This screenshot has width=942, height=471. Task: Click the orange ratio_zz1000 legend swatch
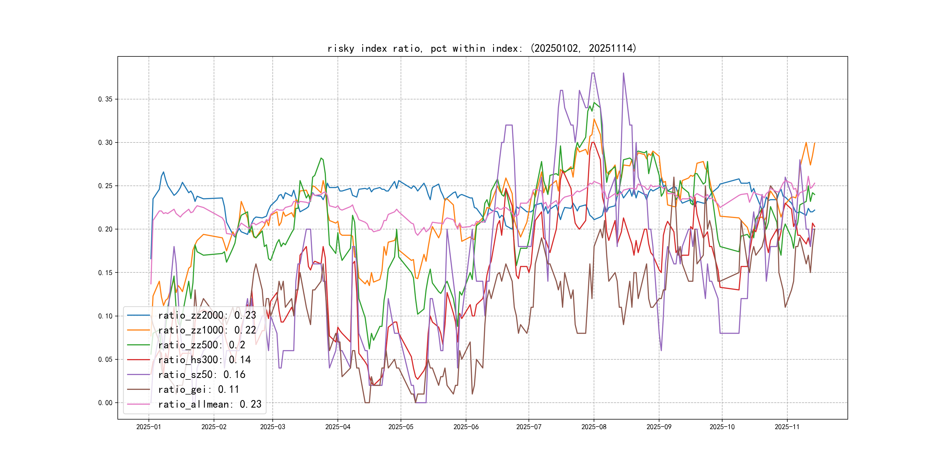(138, 330)
